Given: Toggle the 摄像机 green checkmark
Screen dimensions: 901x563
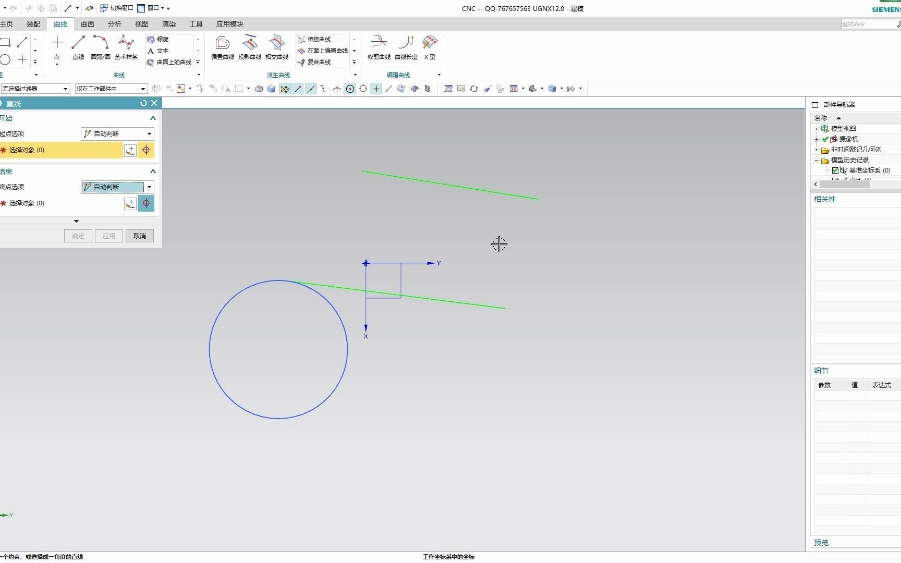Looking at the screenshot, I should (x=825, y=139).
